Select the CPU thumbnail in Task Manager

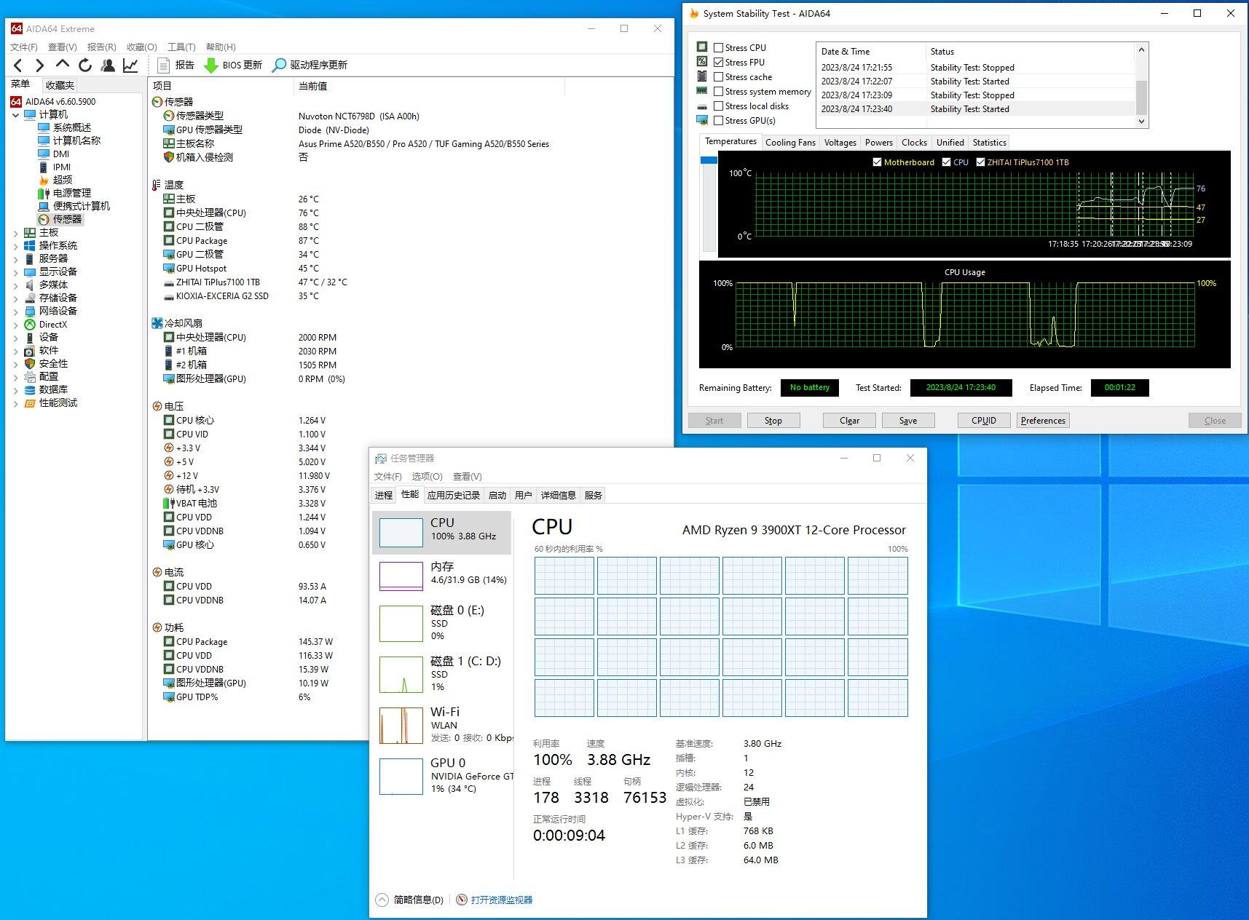point(441,532)
